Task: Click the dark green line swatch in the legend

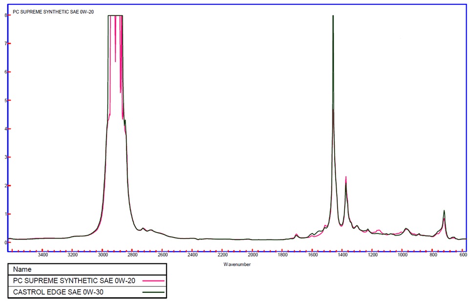Action: [153, 292]
